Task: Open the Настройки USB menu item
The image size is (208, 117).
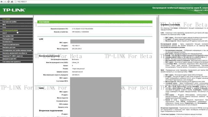Action: 17,36
